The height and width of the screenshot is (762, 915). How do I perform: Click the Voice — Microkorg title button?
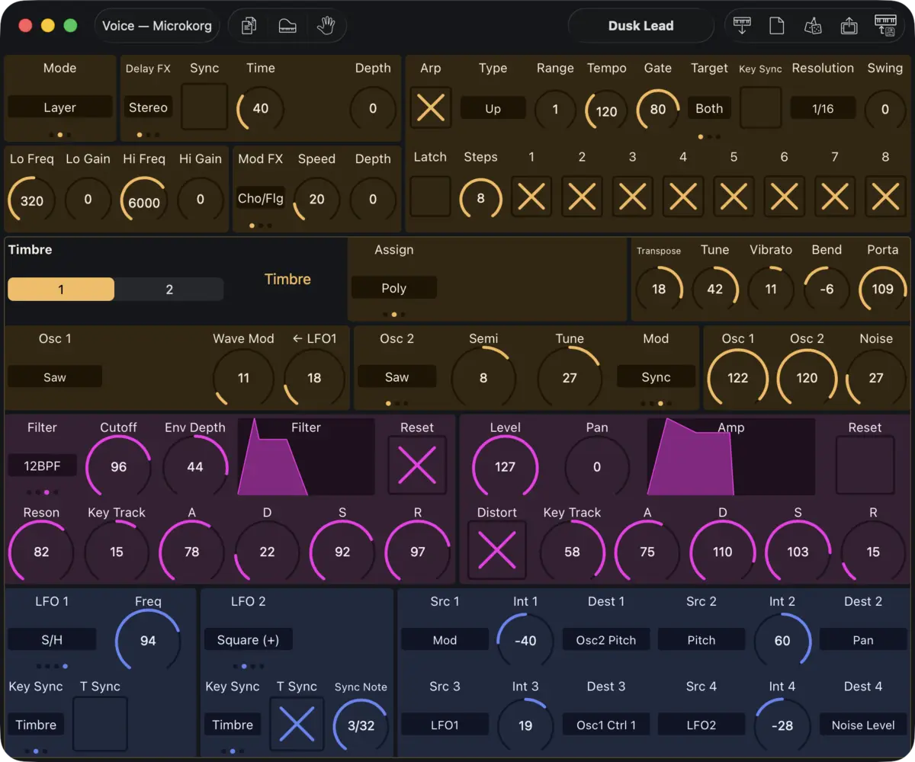pos(158,26)
